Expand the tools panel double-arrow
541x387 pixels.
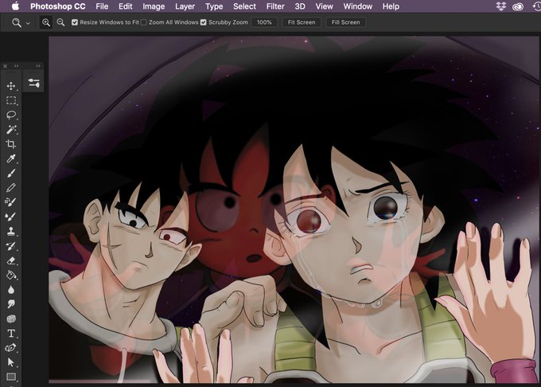point(16,66)
